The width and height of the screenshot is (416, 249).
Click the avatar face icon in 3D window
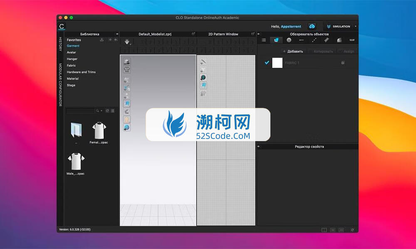point(127,120)
